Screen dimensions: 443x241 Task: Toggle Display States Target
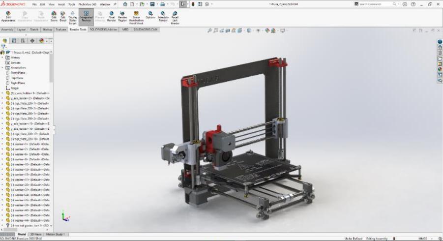73,17
